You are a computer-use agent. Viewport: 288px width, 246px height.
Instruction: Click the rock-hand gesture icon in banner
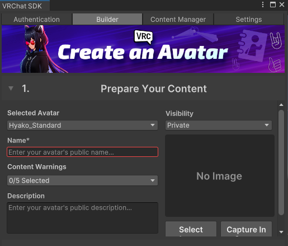(276, 40)
